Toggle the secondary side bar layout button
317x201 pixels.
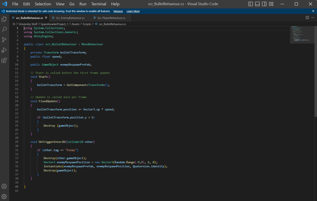click(x=264, y=4)
